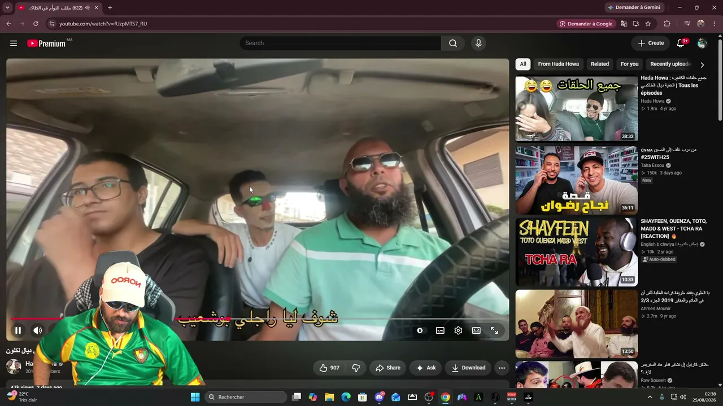Screen dimensions: 723x406
Task: Open the player settings gear
Action: pyautogui.click(x=458, y=330)
